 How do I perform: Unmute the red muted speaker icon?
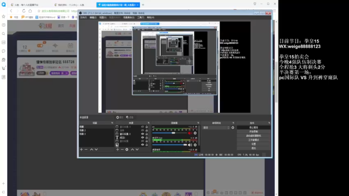click(190, 133)
